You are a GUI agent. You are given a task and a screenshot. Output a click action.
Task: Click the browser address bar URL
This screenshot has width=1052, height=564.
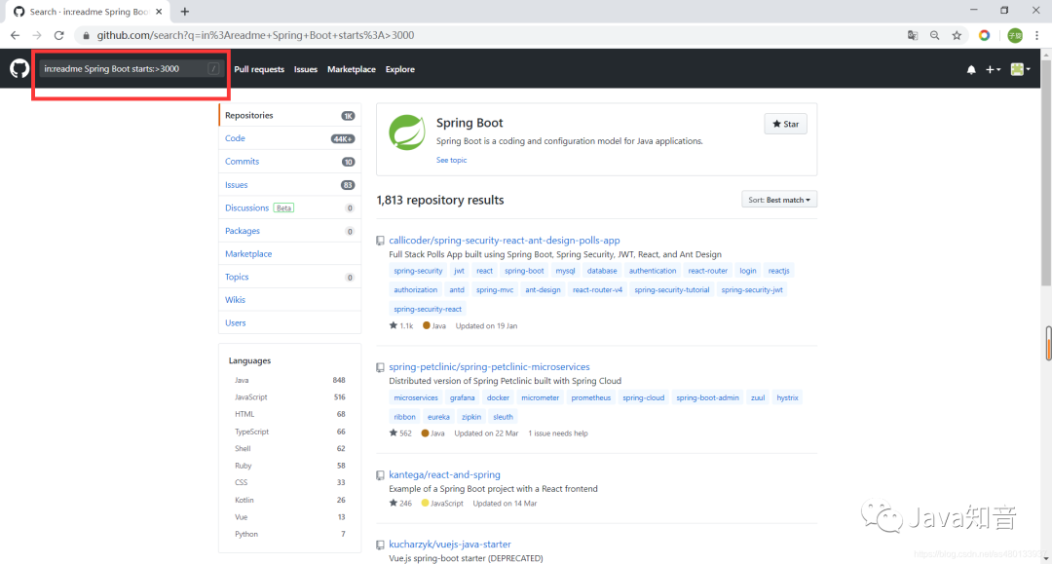click(255, 35)
